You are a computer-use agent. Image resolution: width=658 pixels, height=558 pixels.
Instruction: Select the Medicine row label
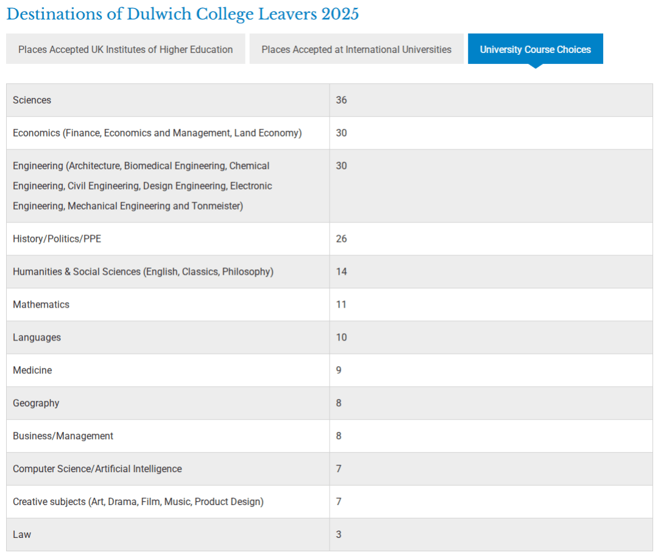point(32,370)
